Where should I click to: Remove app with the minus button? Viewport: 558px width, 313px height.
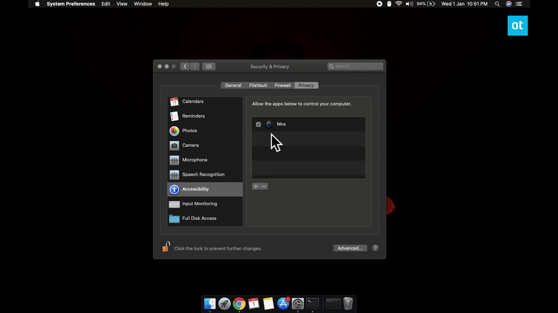pos(264,186)
